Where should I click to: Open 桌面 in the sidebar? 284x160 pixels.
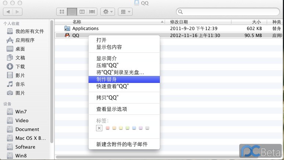[x=16, y=49]
